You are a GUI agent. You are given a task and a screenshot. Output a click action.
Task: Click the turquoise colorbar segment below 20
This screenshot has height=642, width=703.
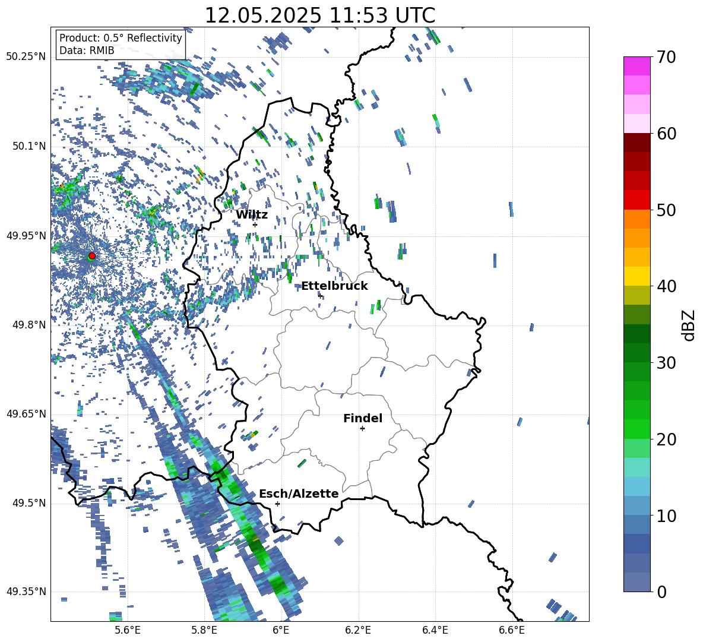coord(636,467)
